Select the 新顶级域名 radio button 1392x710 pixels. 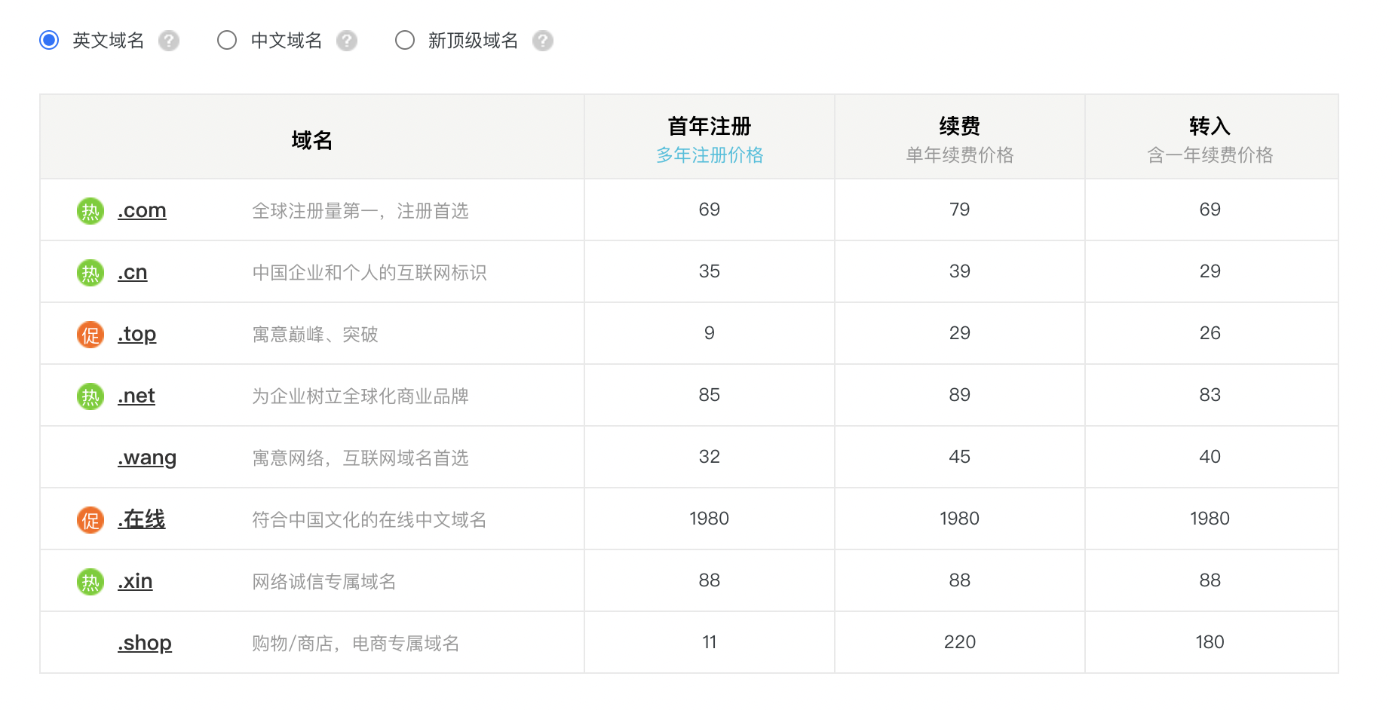(405, 40)
